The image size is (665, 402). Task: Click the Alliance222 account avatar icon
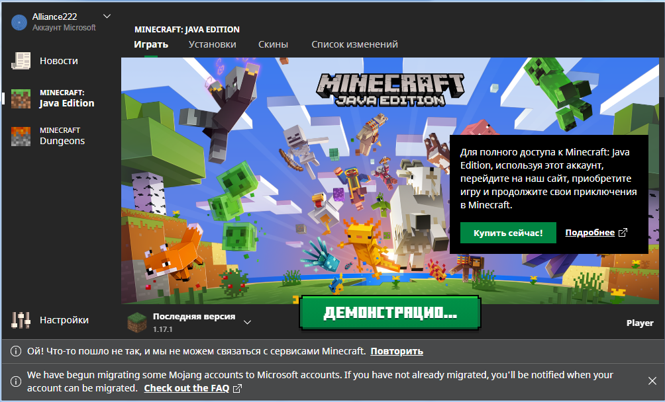(x=19, y=22)
